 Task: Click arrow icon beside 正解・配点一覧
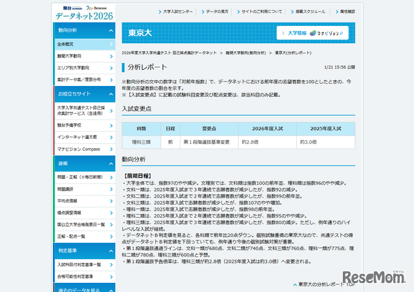tap(111, 236)
